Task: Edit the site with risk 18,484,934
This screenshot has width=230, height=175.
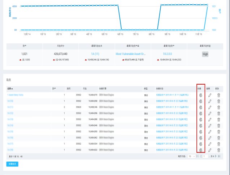Action: [x=209, y=144]
